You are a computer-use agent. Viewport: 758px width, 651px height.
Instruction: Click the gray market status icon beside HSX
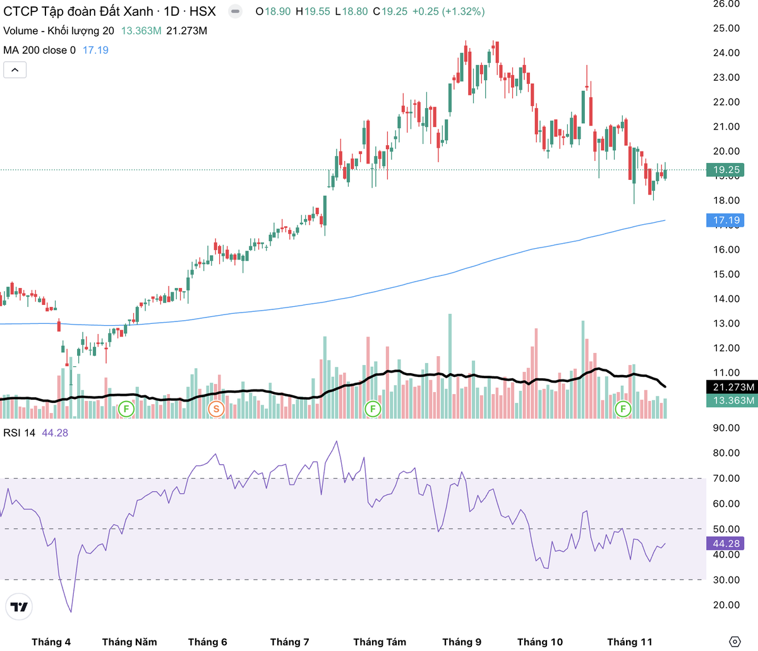click(235, 11)
